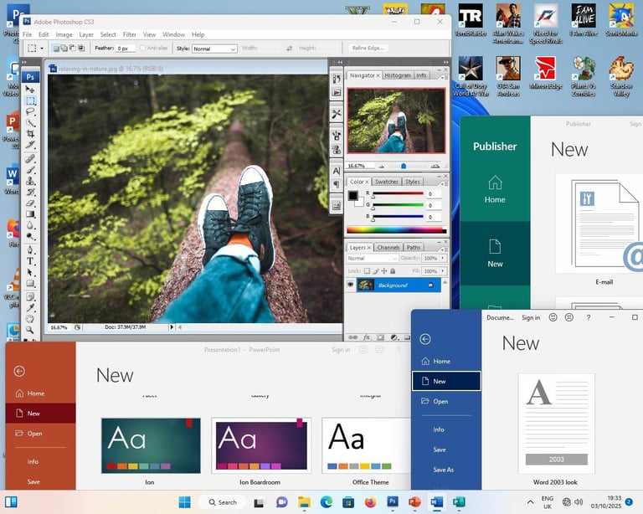This screenshot has height=514, width=643.
Task: Open the Color panel flyout menu
Action: click(445, 183)
